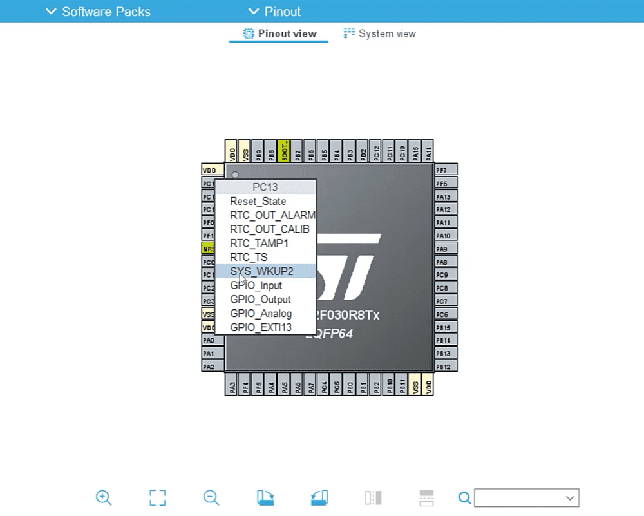
Task: Click the greyed vertical flip icon
Action: [x=426, y=497]
